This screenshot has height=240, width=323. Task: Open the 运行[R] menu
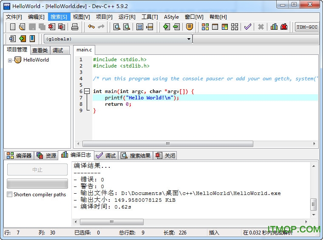[x=127, y=17]
